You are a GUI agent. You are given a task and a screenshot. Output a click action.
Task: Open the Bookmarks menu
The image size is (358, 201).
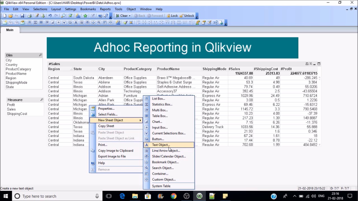tap(88, 9)
